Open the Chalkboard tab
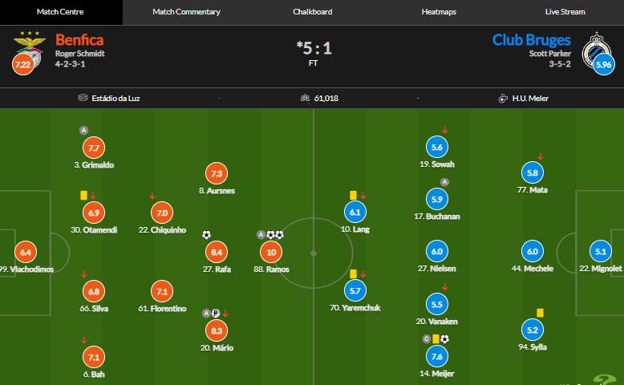 (x=312, y=12)
